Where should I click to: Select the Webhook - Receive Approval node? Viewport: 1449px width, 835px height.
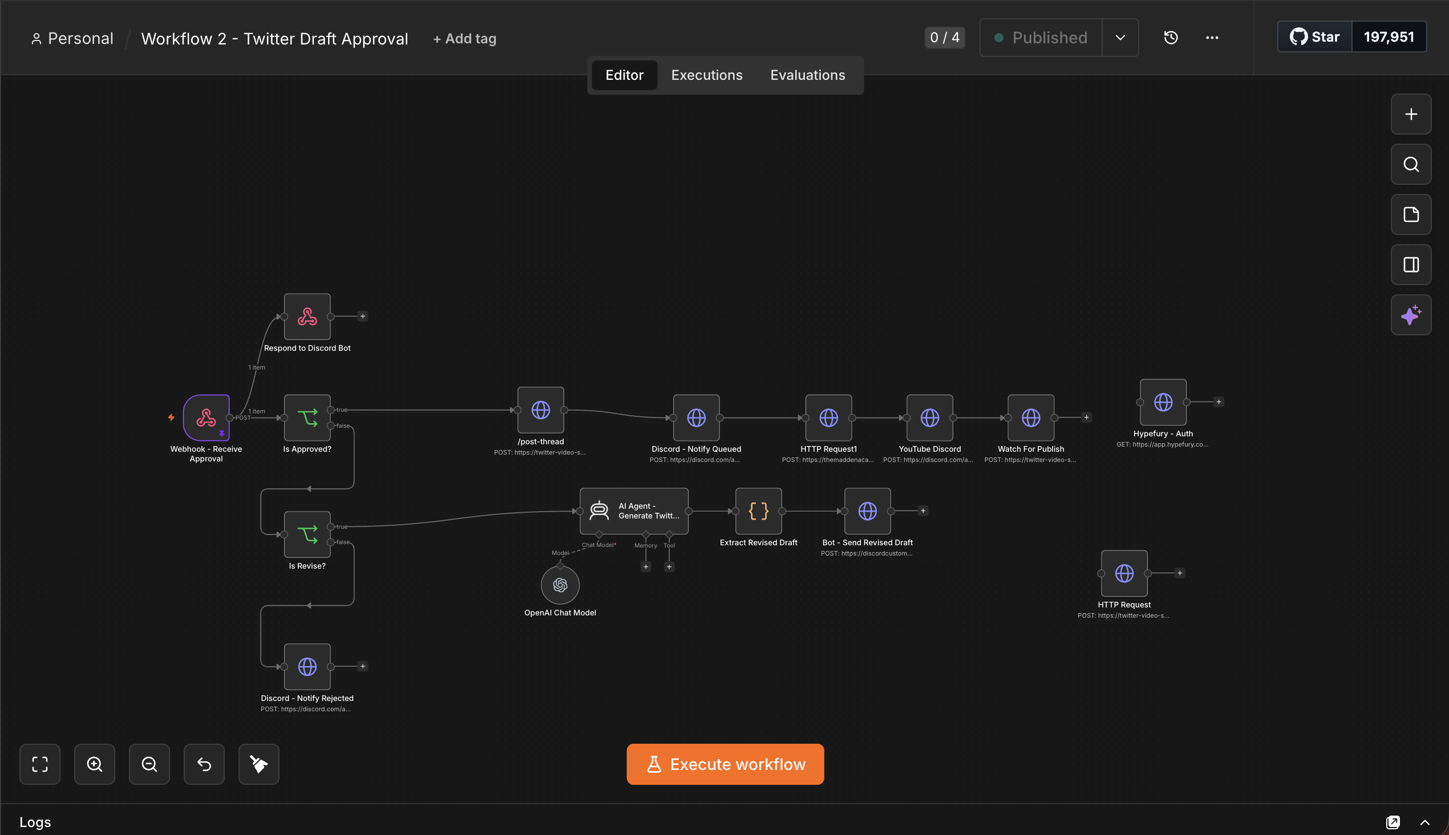pyautogui.click(x=206, y=418)
